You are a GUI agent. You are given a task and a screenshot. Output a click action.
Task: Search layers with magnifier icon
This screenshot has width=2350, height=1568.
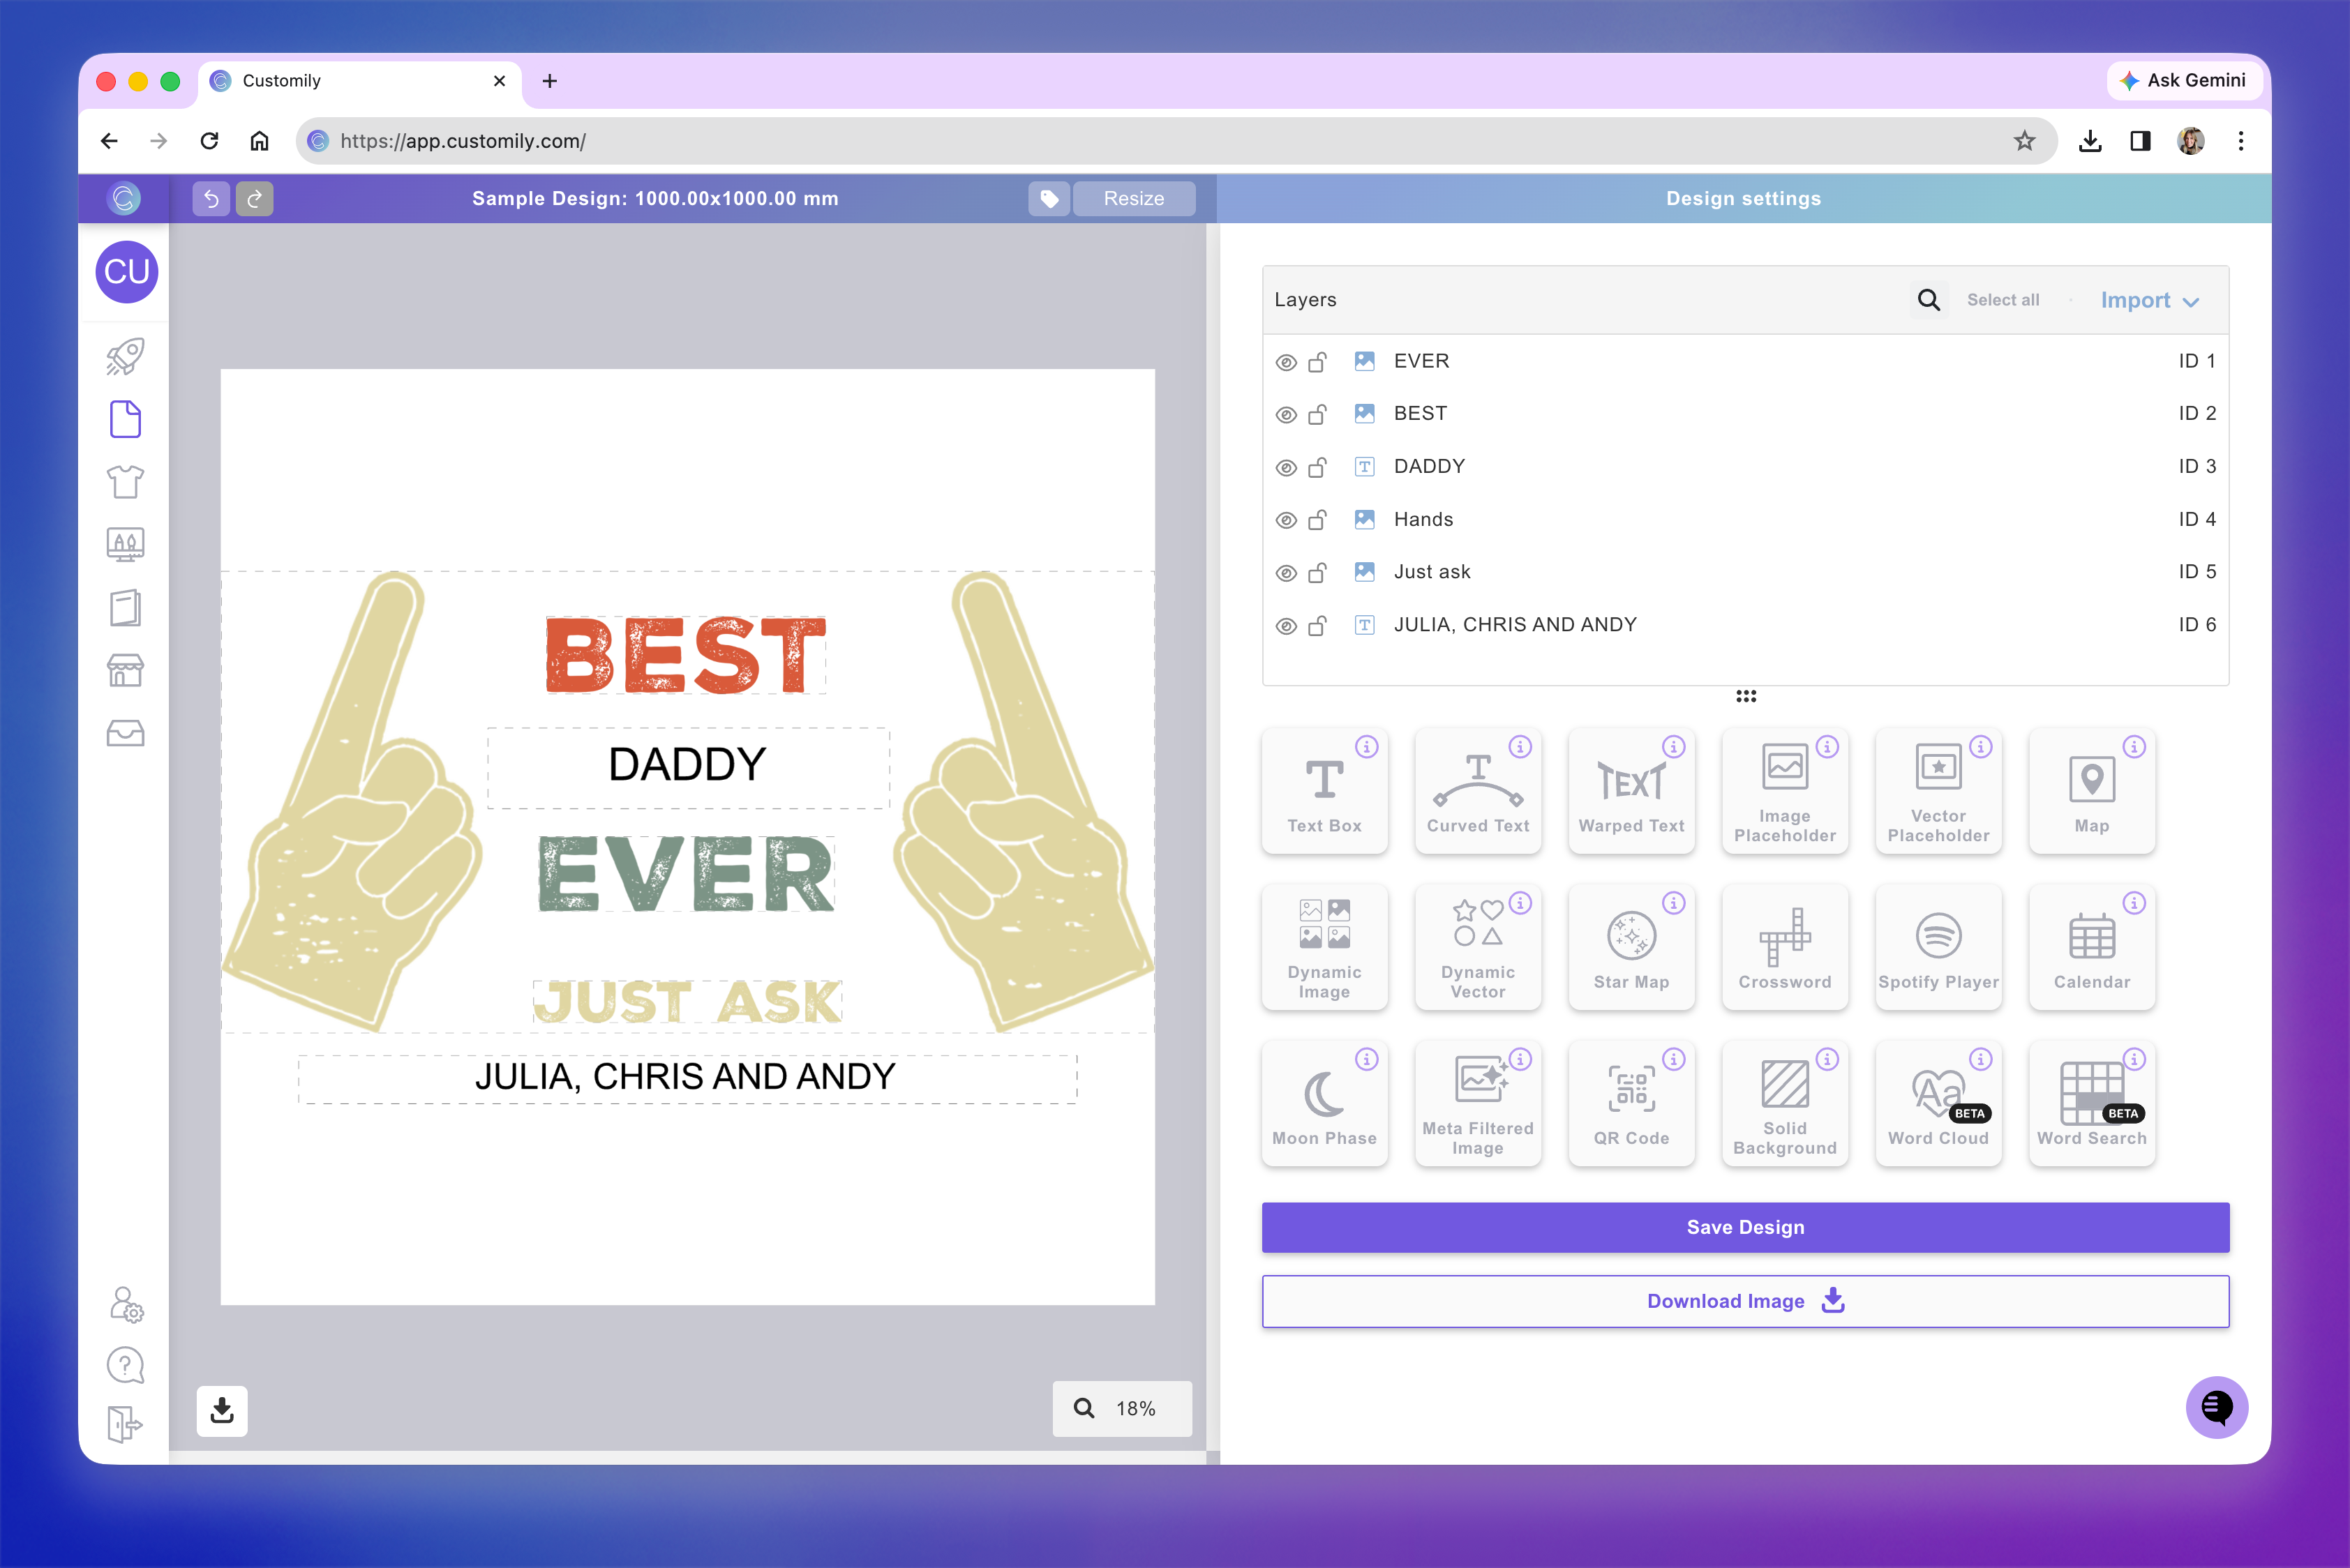pos(1928,300)
